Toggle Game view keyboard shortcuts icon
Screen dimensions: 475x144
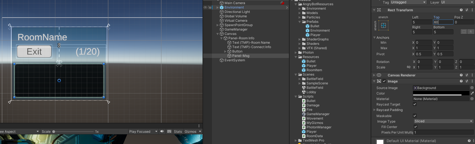point(169,131)
